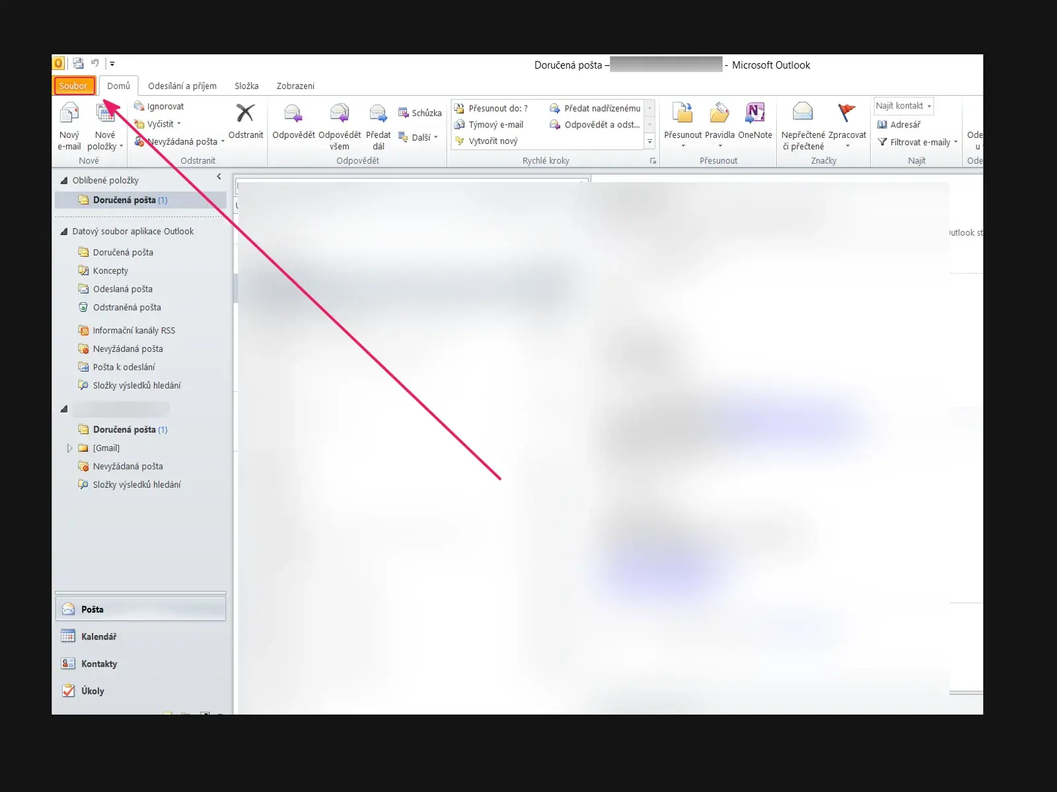Reply to all with Odpovědět všem

tap(340, 127)
